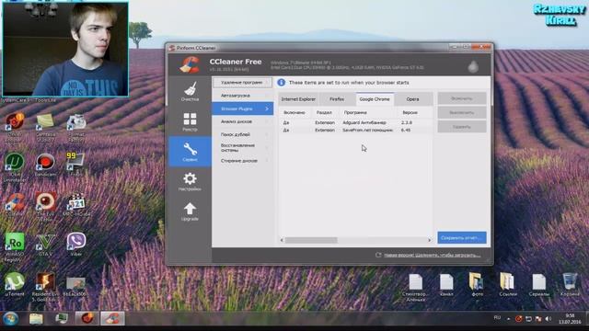This screenshot has height=331, width=589.
Task: Click the blue info icon
Action: [281, 82]
